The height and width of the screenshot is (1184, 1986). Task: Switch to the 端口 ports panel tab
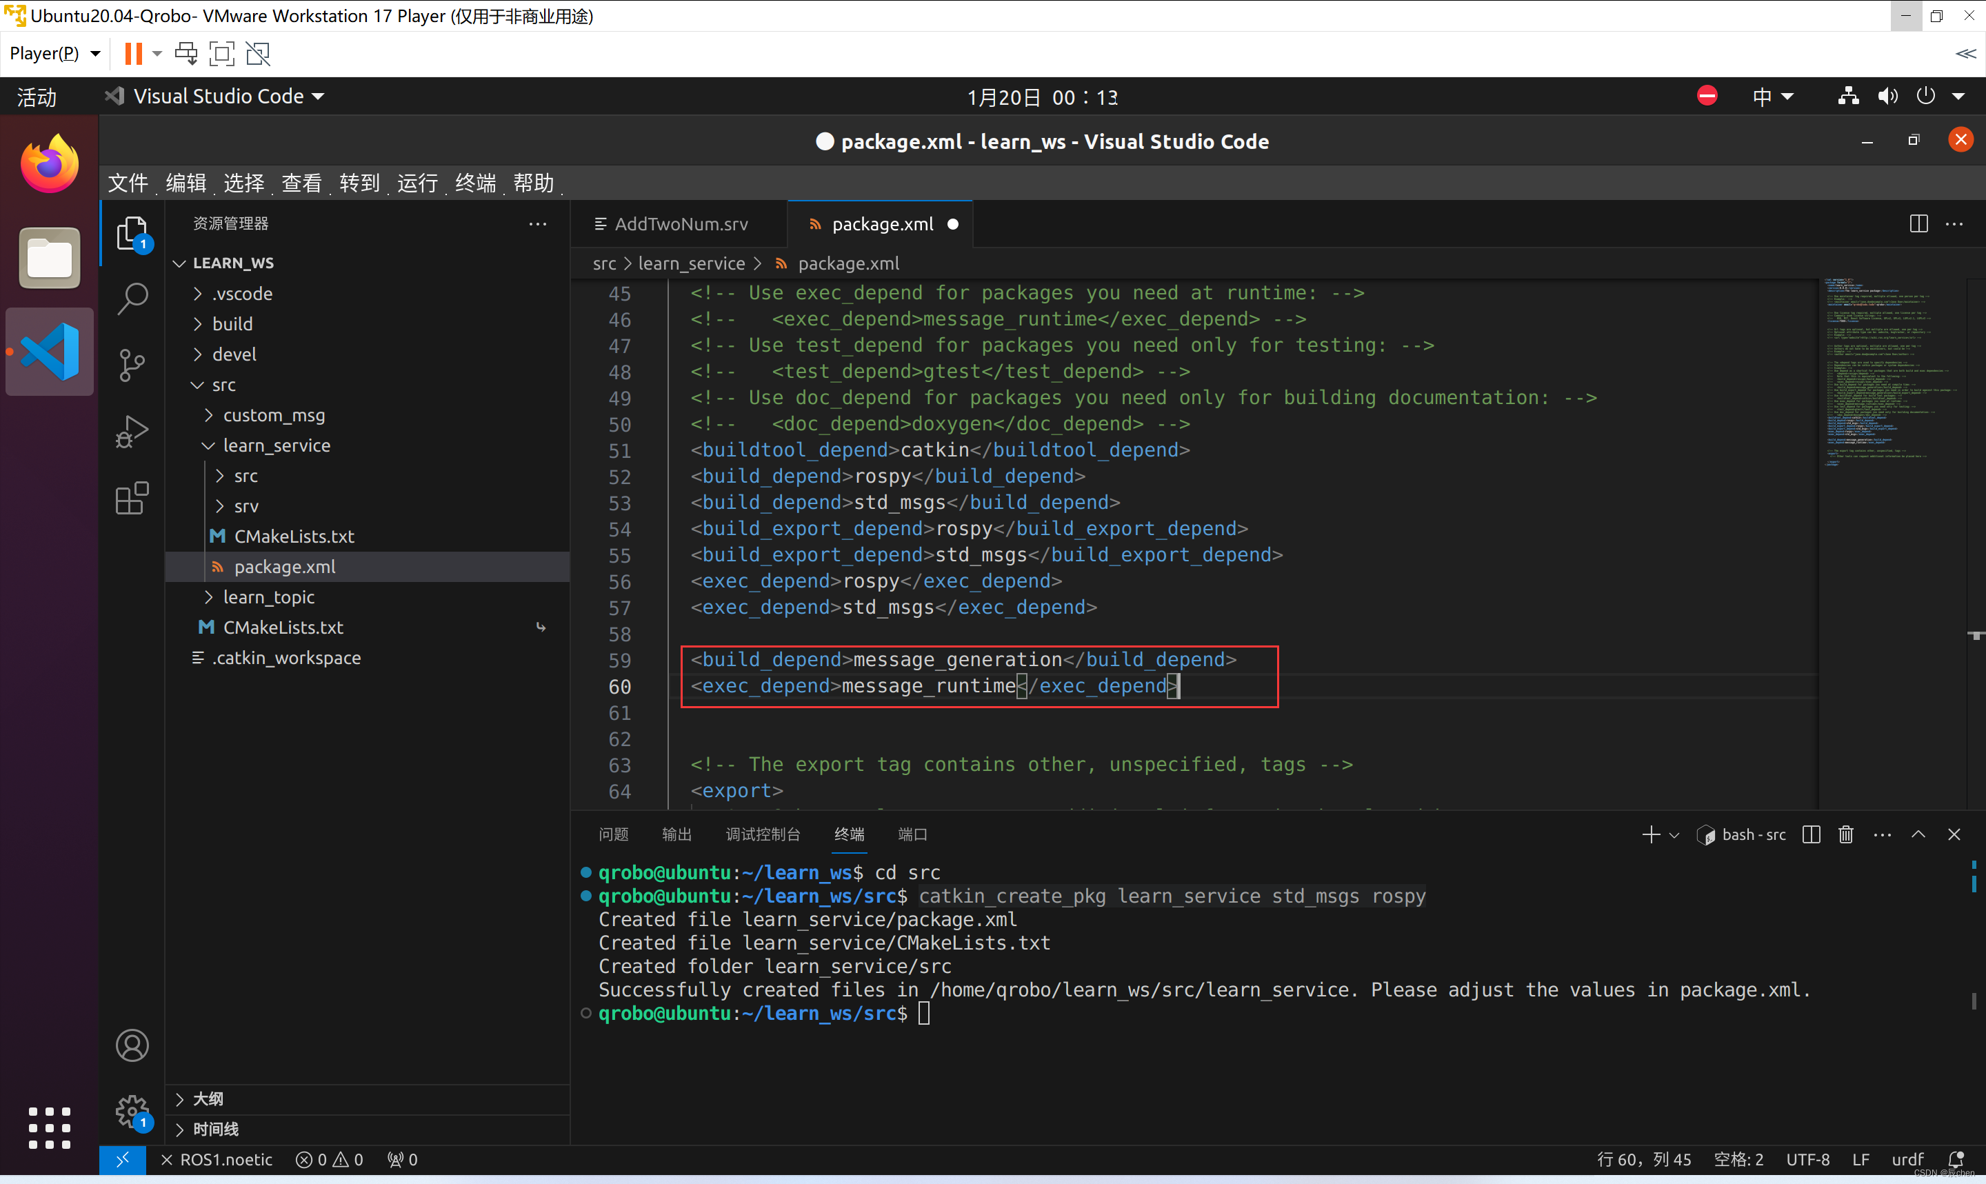[x=912, y=834]
